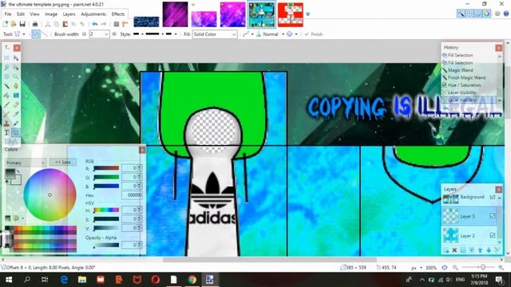Switch to the red template image thumbnail

click(x=290, y=14)
